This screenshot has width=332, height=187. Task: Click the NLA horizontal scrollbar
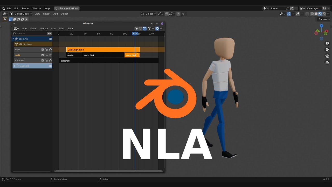coord(108,171)
